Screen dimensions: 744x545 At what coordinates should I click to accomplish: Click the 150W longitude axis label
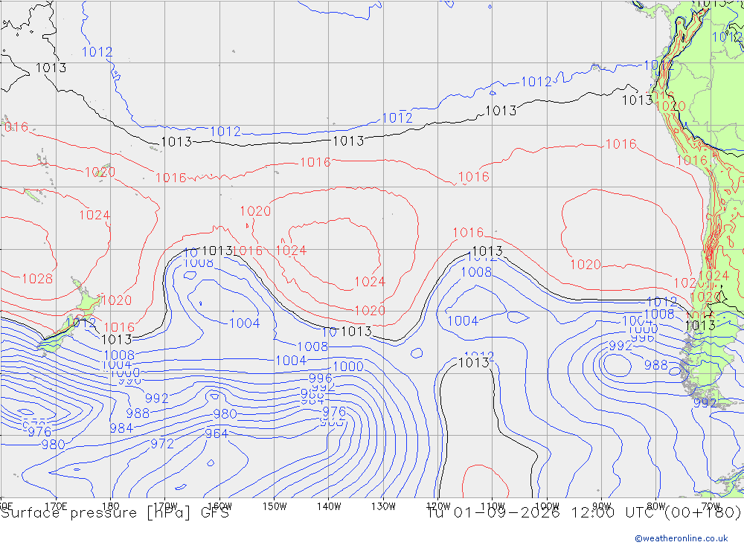275,506
